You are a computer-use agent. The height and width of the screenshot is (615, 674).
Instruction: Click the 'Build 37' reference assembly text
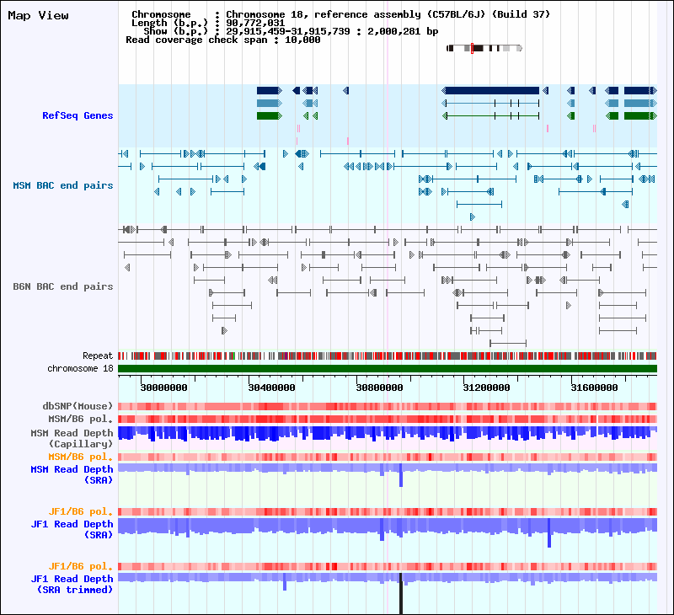[x=521, y=14]
